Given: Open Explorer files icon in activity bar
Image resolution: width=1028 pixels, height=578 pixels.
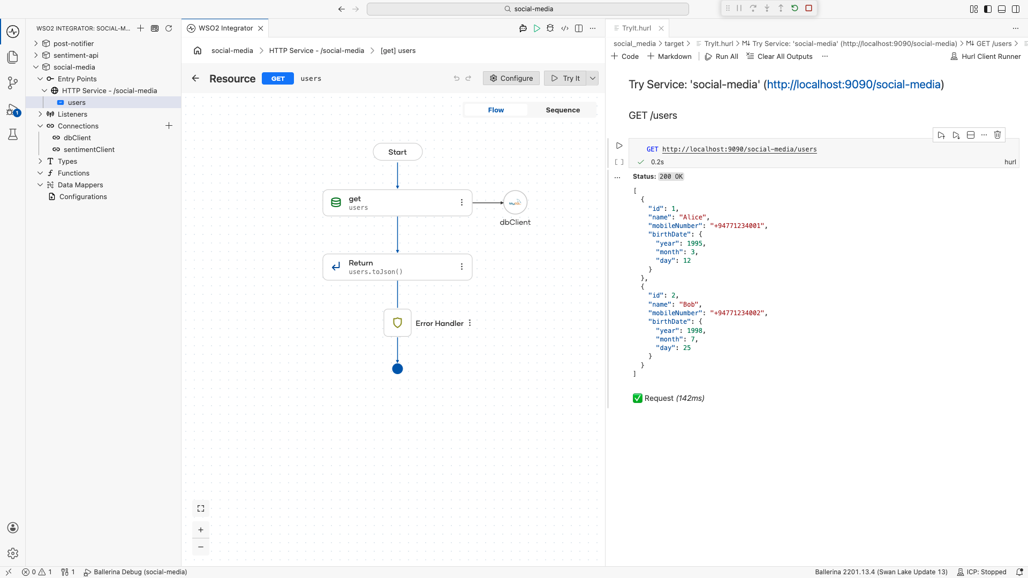Looking at the screenshot, I should point(13,57).
